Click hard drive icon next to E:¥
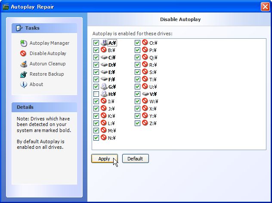The image size is (272, 203). pos(104,72)
